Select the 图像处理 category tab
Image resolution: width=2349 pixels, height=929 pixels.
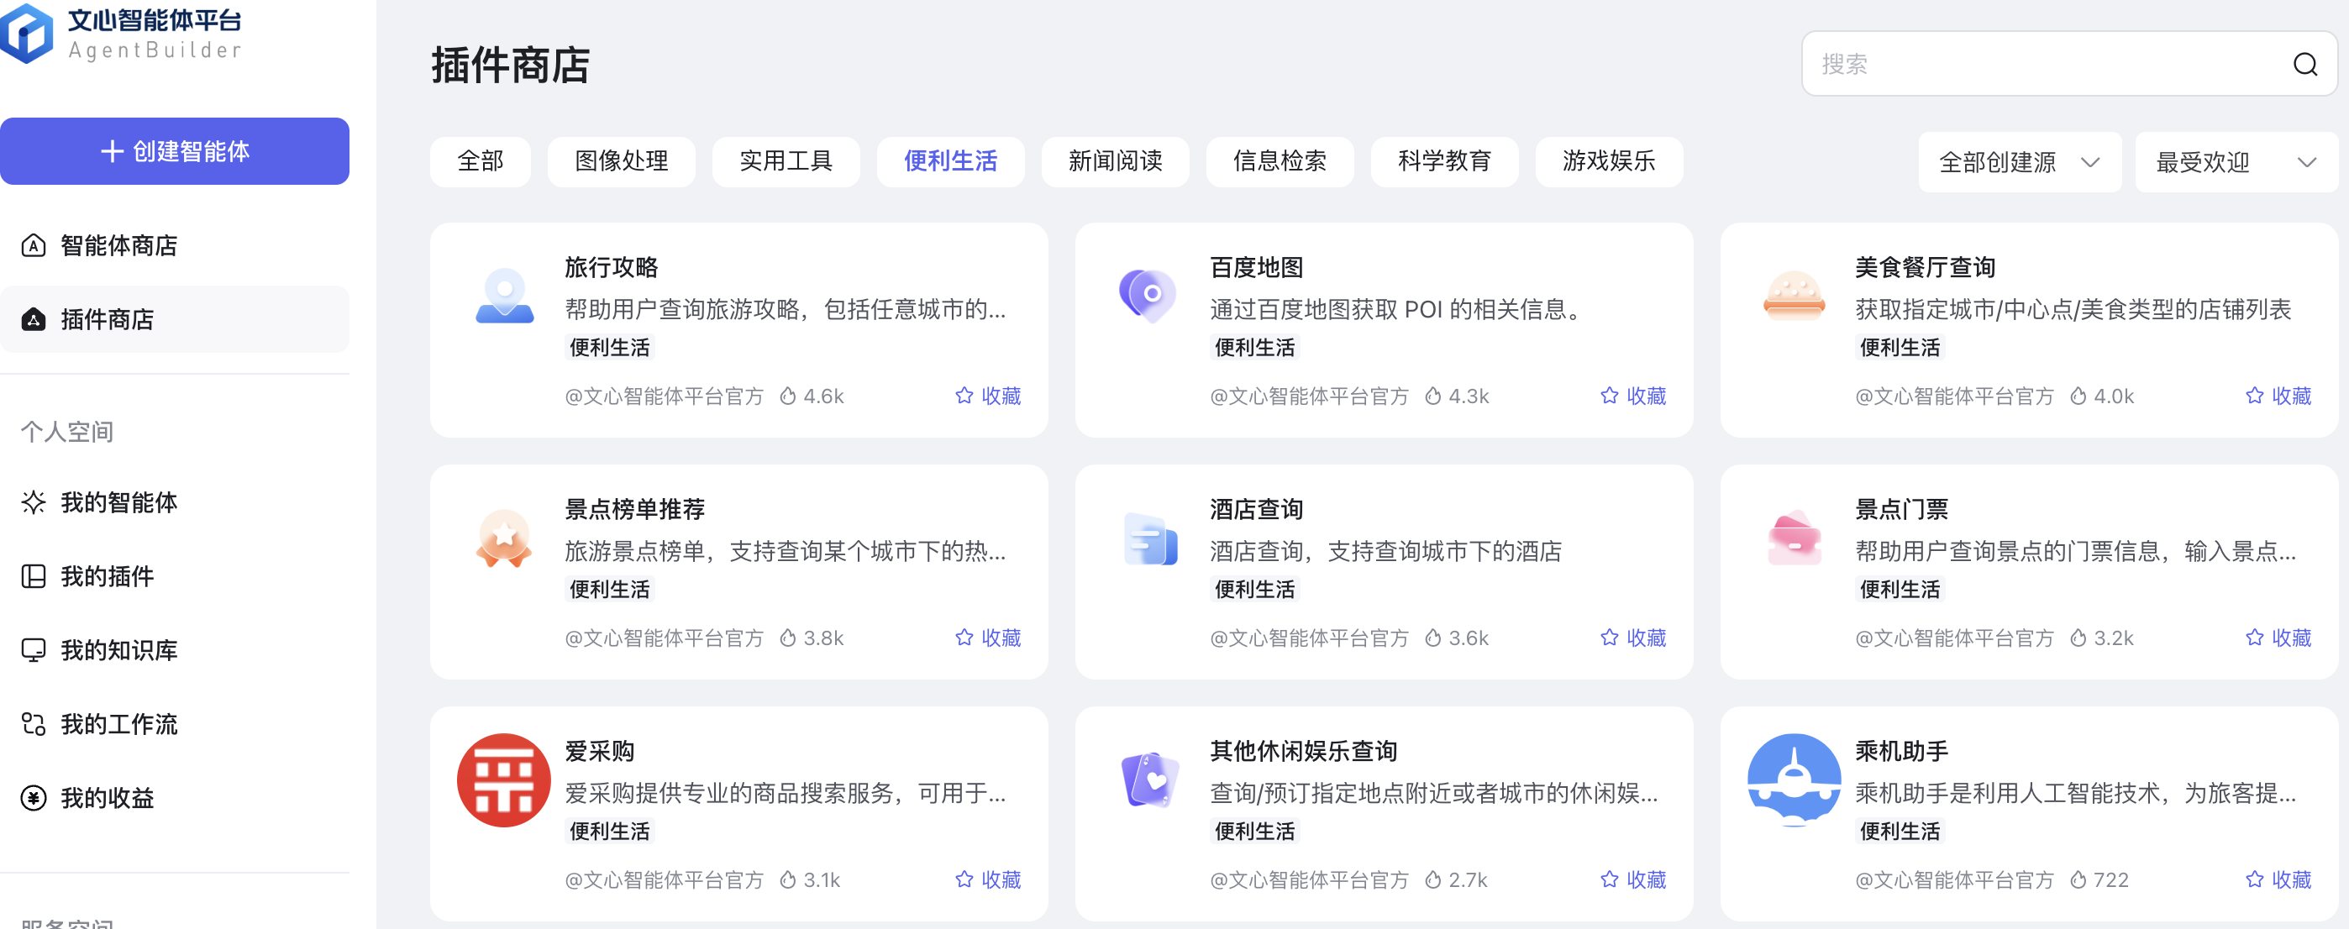[621, 161]
